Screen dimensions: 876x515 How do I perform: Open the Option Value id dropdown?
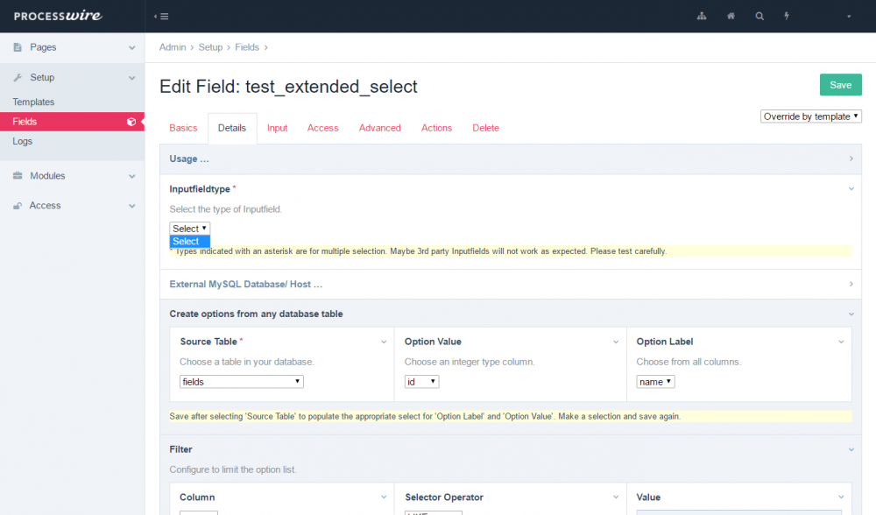tap(421, 382)
